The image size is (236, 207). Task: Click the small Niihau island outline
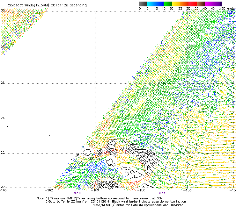click(x=77, y=155)
